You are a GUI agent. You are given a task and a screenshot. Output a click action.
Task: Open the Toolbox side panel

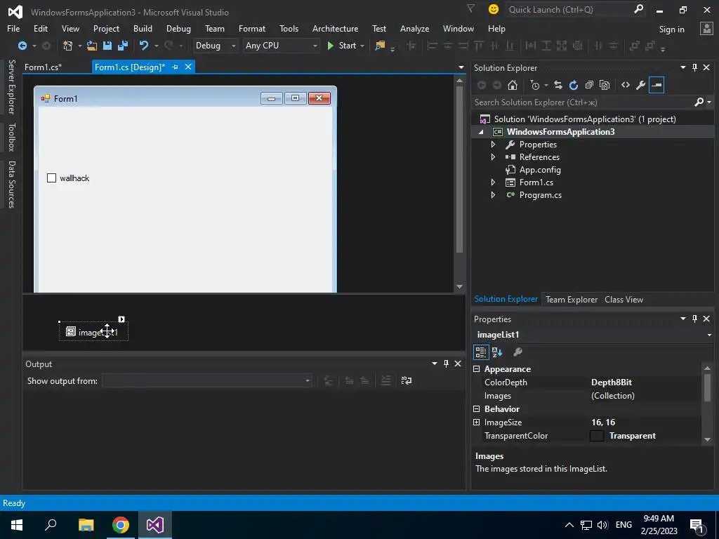pos(11,137)
